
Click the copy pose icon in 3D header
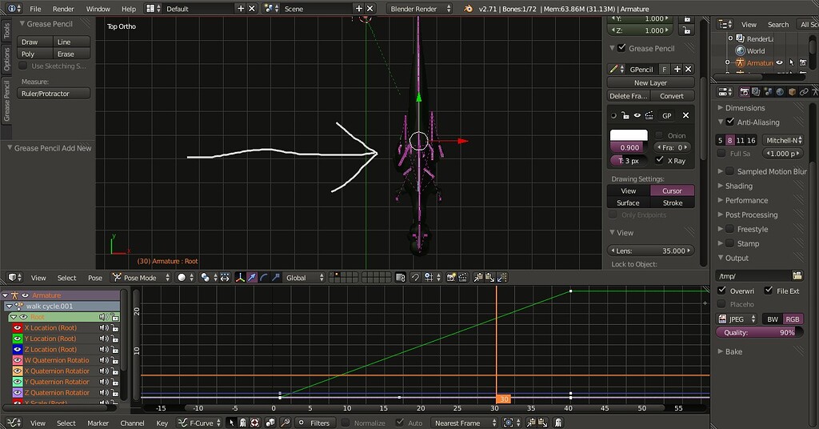coord(478,278)
